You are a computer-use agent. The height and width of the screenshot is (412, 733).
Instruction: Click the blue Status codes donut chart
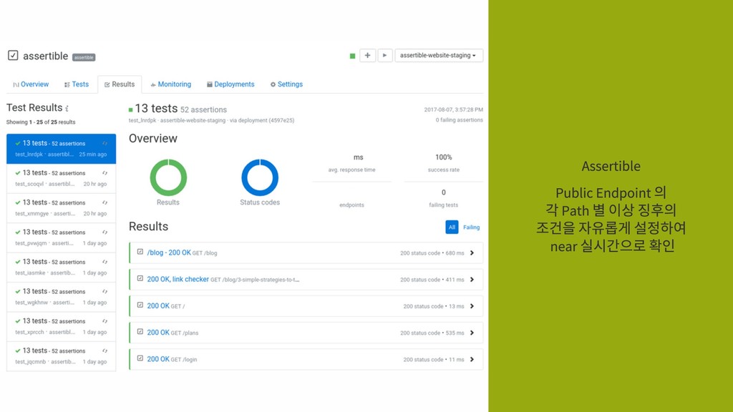coord(260,177)
